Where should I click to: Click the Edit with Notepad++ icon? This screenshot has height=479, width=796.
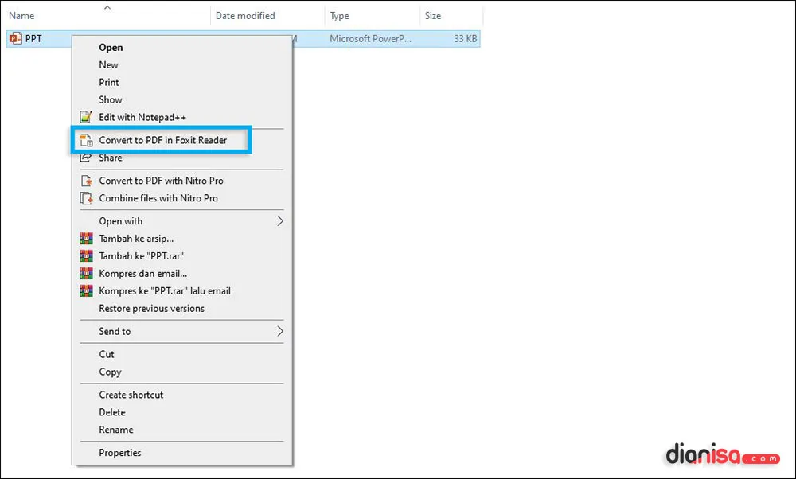[86, 116]
